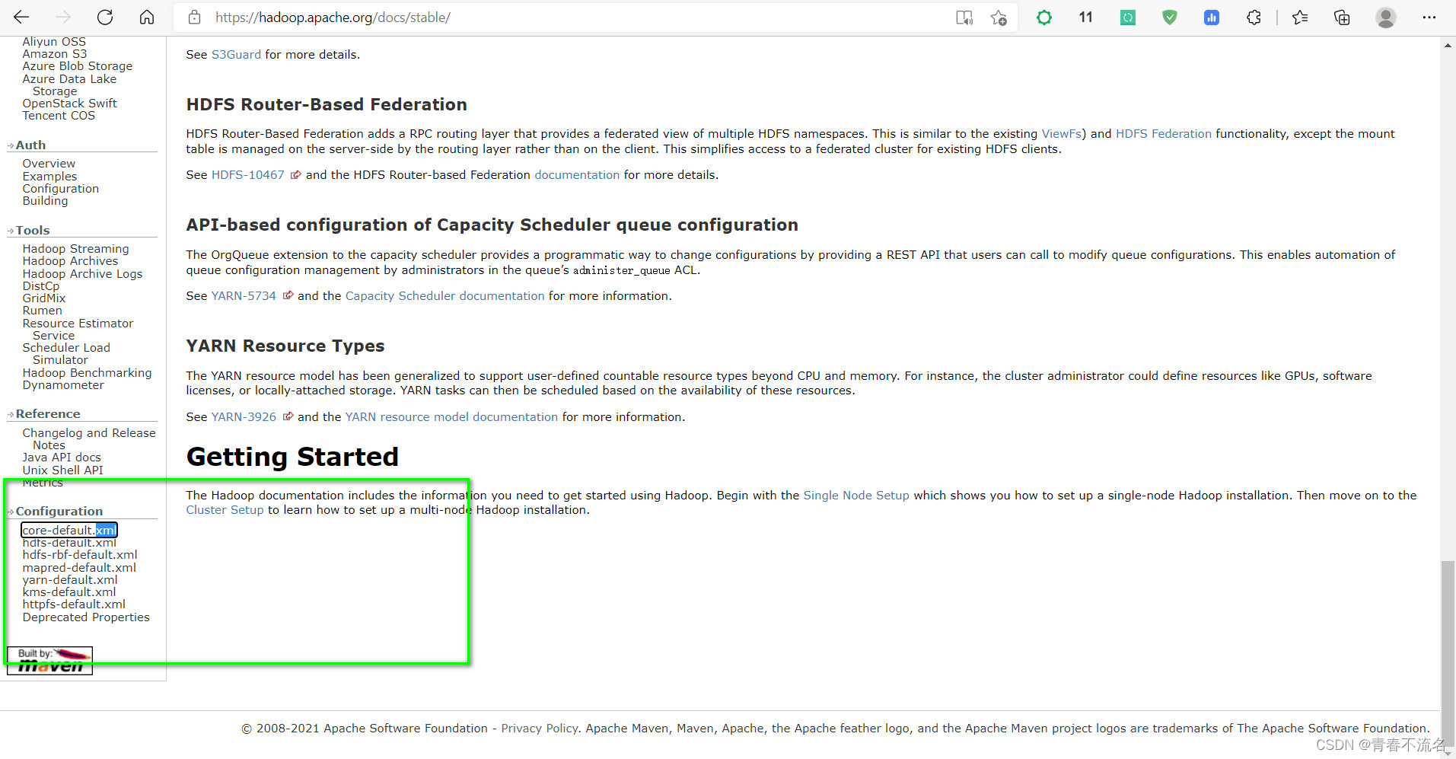Open the browser home page

pos(147,17)
